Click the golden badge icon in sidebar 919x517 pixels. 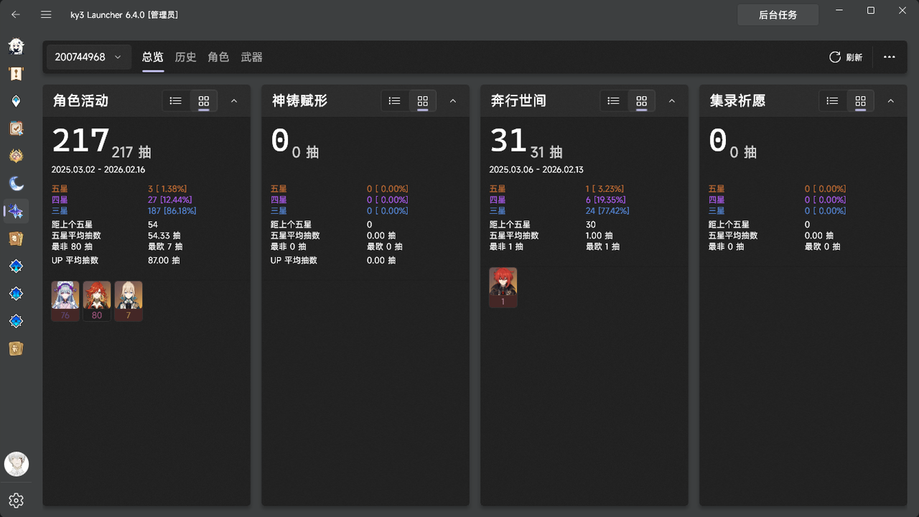[x=16, y=156]
